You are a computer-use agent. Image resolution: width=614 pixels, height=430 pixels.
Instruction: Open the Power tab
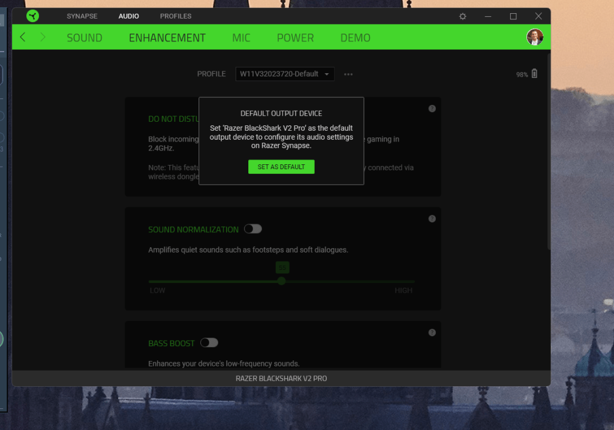coord(295,38)
